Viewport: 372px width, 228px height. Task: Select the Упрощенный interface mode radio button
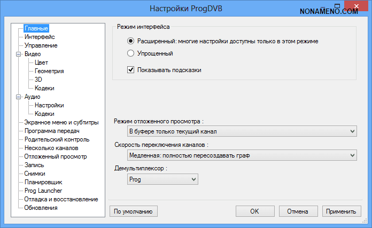pyautogui.click(x=131, y=53)
